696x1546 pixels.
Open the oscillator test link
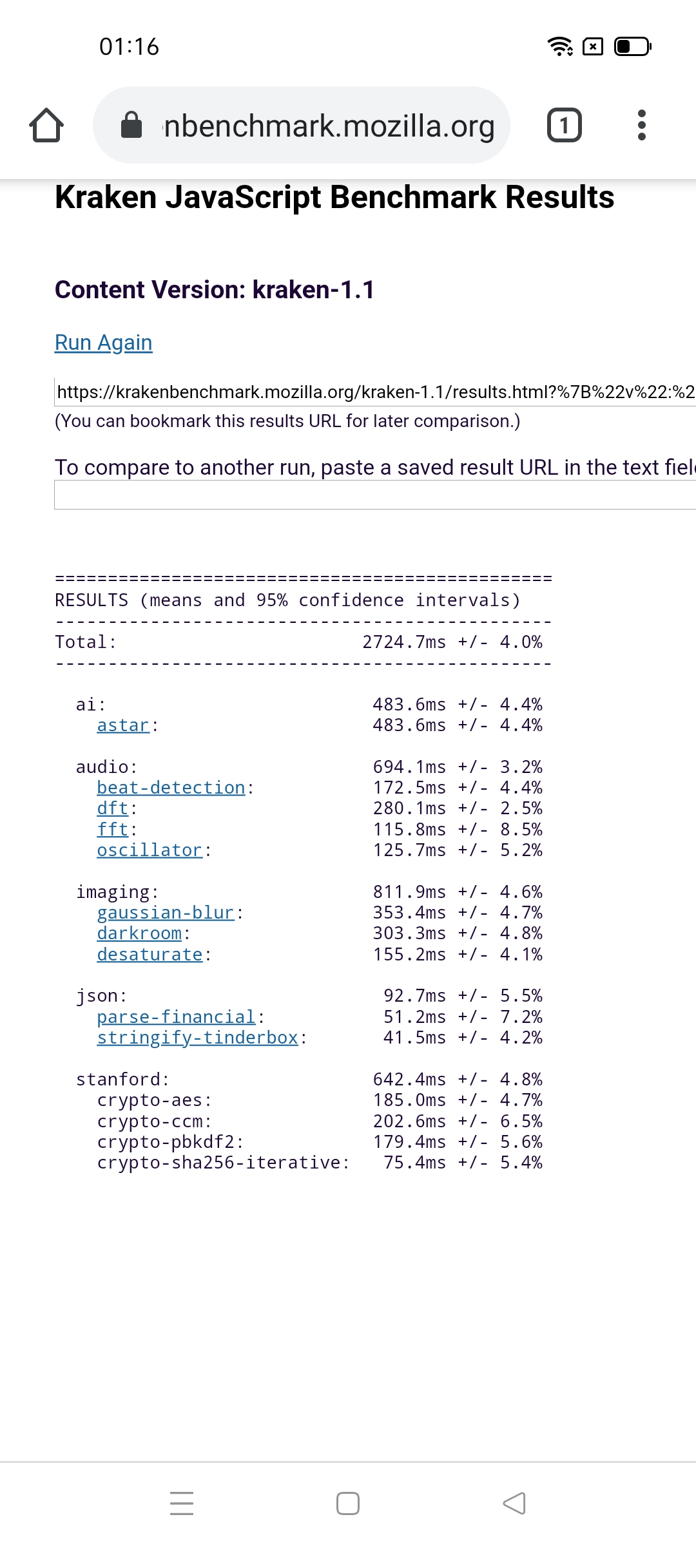click(x=150, y=850)
